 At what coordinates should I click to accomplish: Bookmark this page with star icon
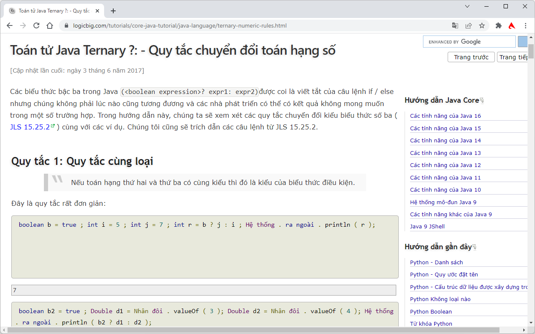[x=482, y=25]
